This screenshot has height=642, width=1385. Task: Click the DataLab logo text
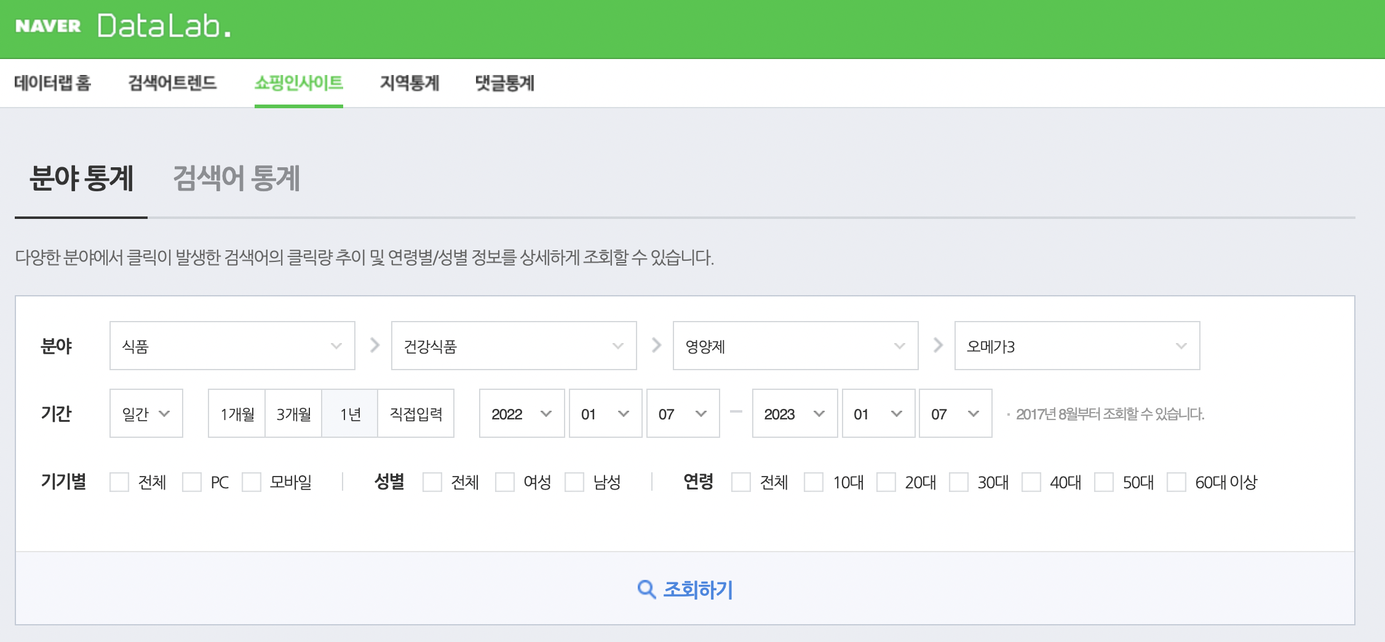(164, 26)
